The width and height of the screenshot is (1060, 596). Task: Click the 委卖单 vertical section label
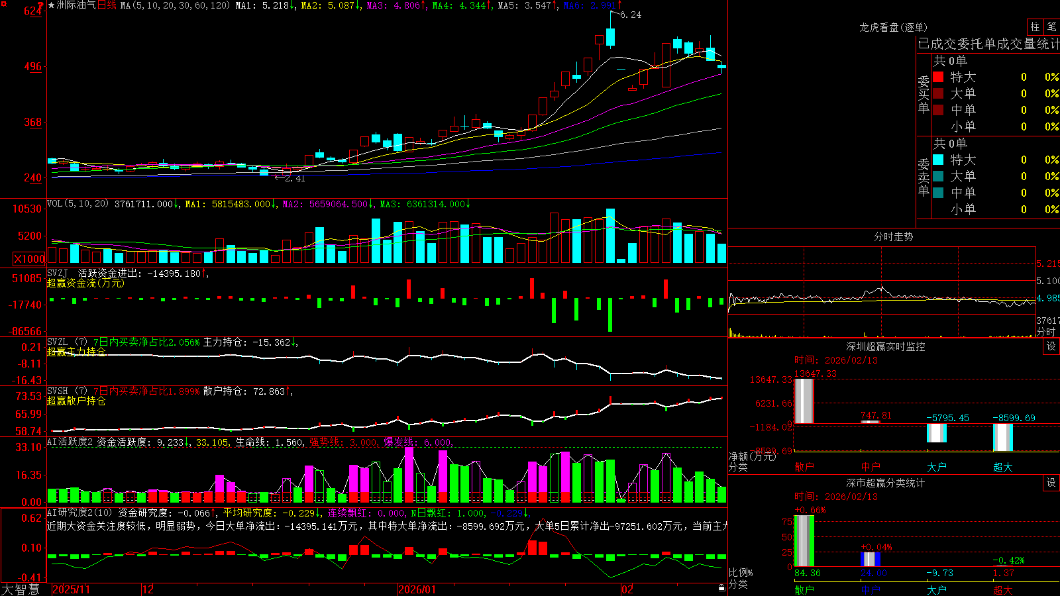coord(924,177)
